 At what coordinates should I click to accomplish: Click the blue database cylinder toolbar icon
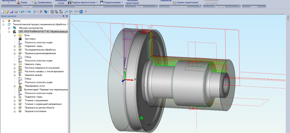point(81,11)
